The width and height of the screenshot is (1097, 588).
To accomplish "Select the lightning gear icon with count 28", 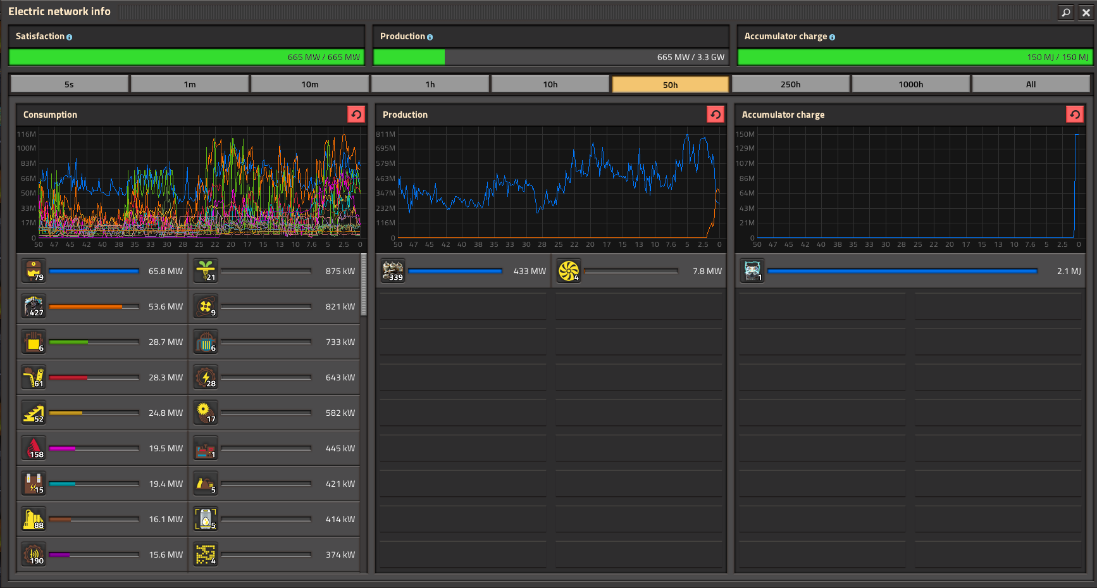I will click(x=206, y=377).
